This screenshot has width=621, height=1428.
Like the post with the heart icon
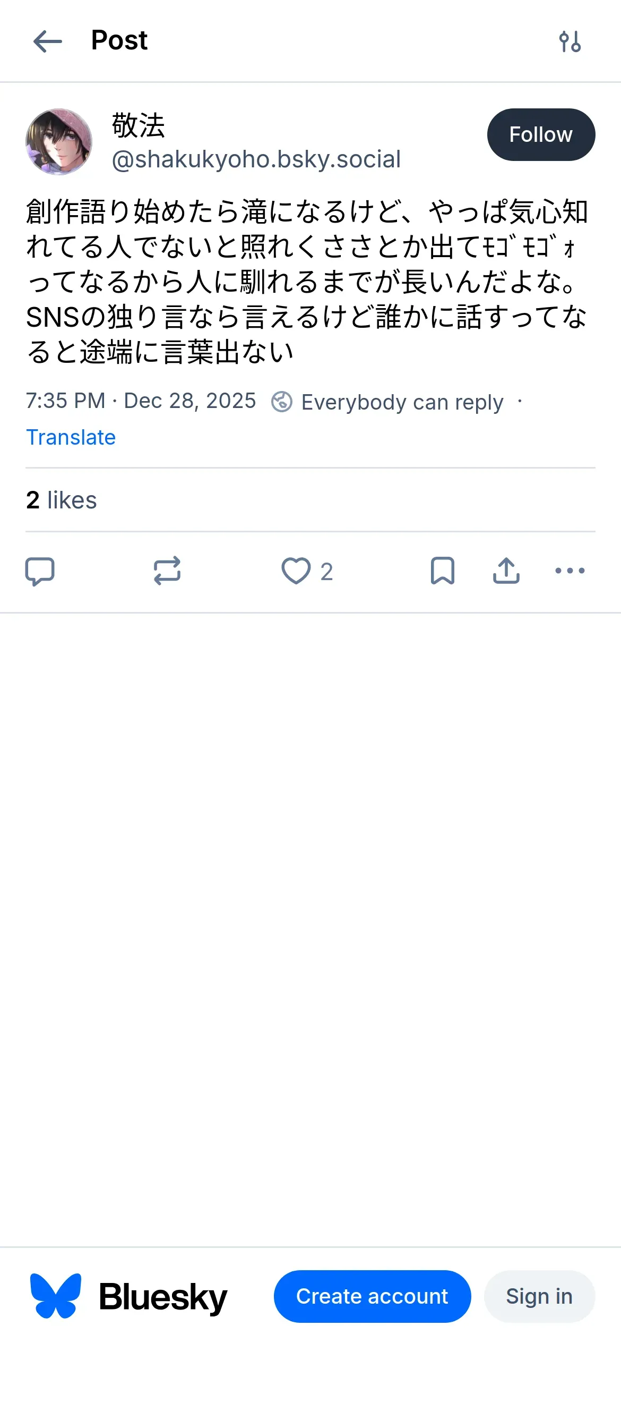[x=296, y=571]
